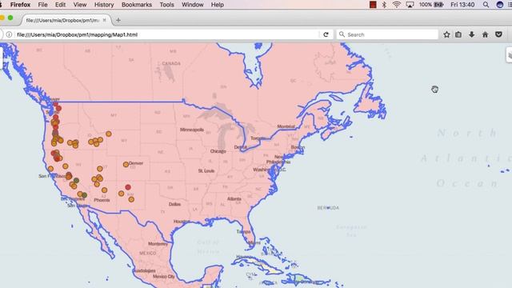Save page to Pocket icon
Viewport: 512px width, 288px height.
tap(498, 34)
